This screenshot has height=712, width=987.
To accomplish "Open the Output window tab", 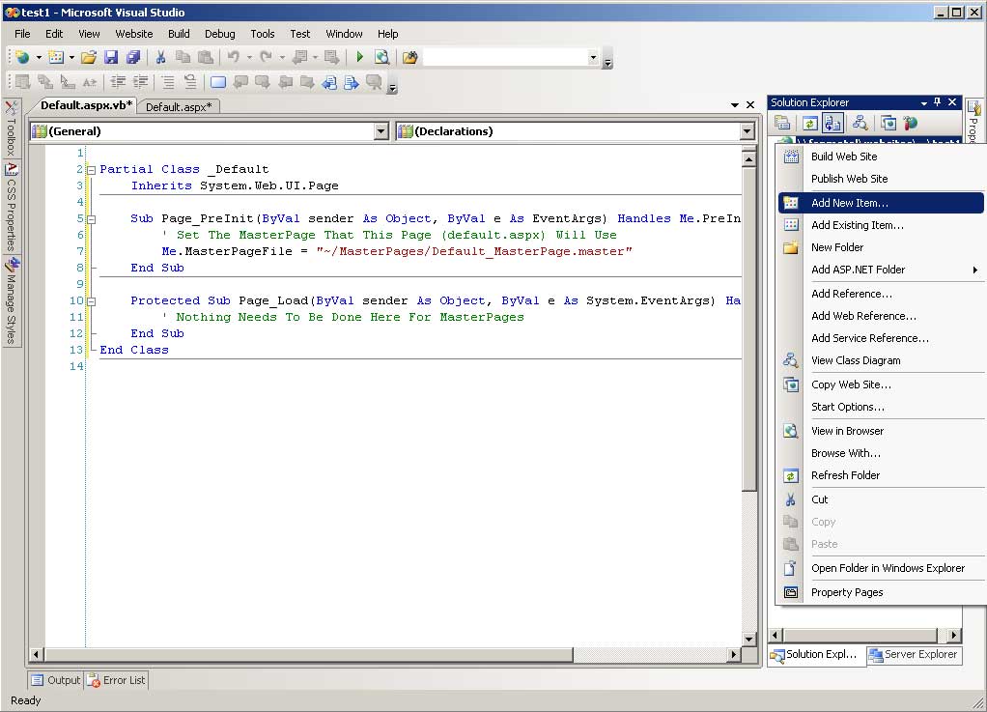I will click(x=56, y=680).
